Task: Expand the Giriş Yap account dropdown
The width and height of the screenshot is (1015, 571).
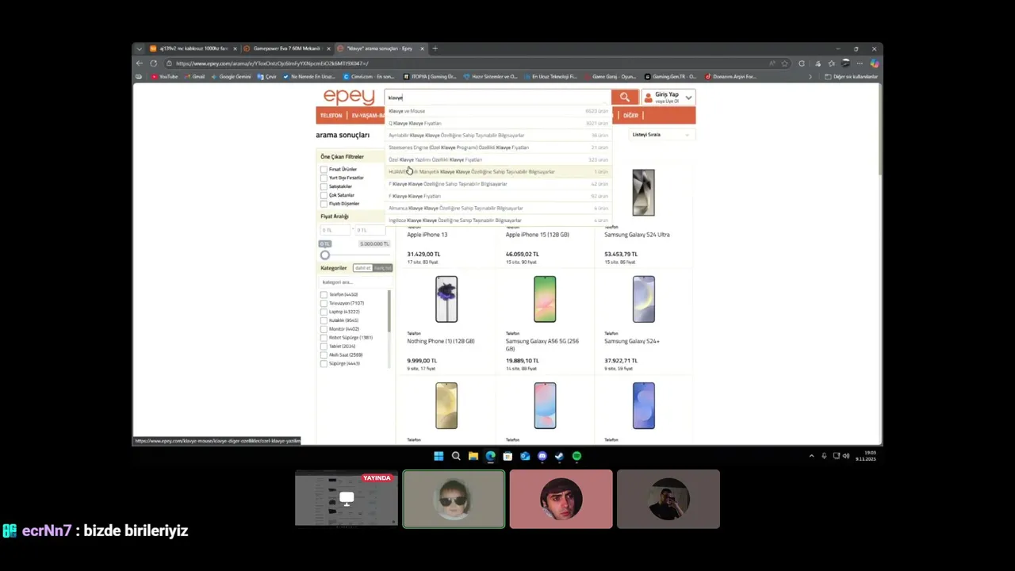Action: click(x=688, y=98)
